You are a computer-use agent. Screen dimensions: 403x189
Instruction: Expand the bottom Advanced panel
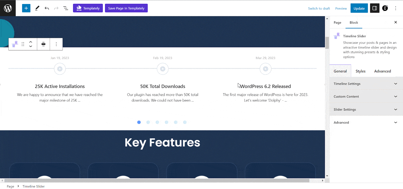[366, 122]
